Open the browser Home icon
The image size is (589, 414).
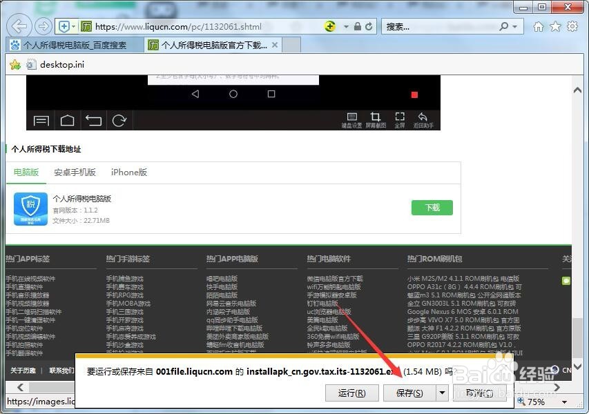539,26
